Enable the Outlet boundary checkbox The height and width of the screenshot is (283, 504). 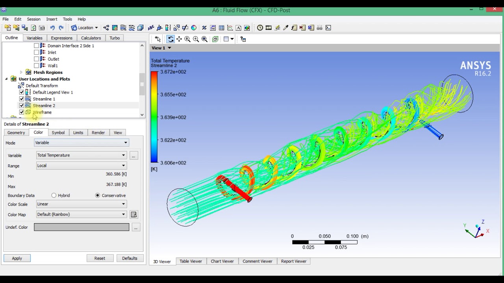coord(37,59)
